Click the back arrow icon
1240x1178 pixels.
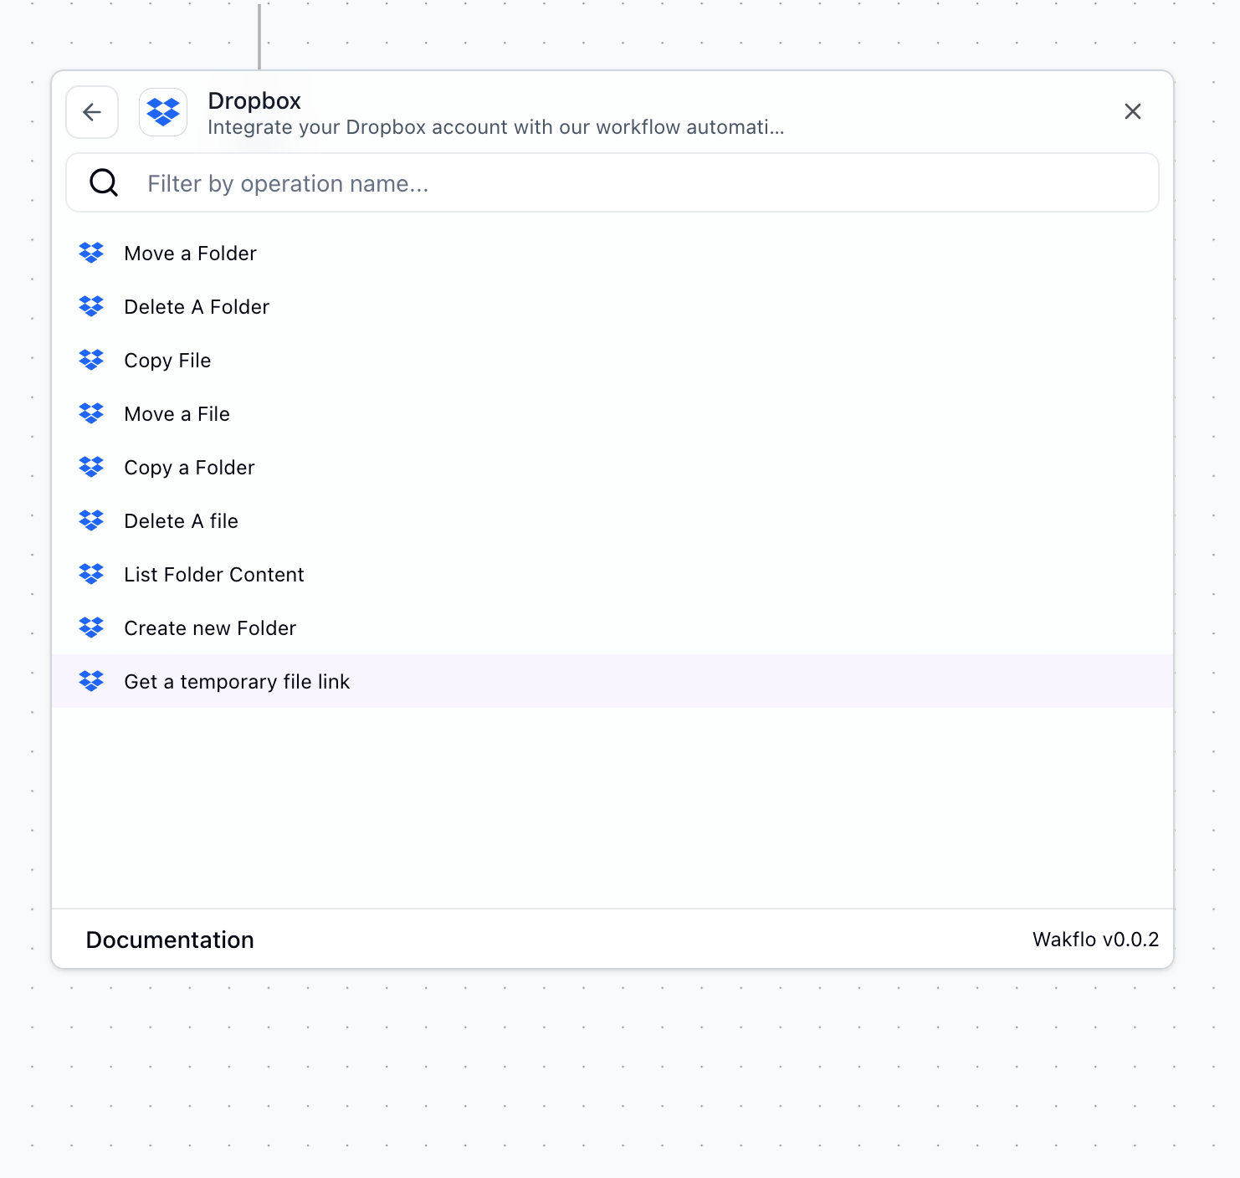91,111
